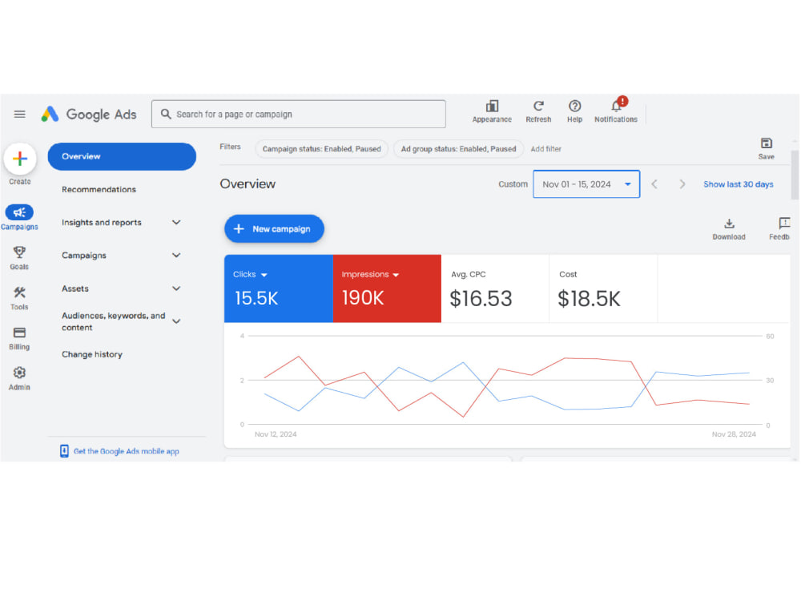Open Billing card icon

19,333
